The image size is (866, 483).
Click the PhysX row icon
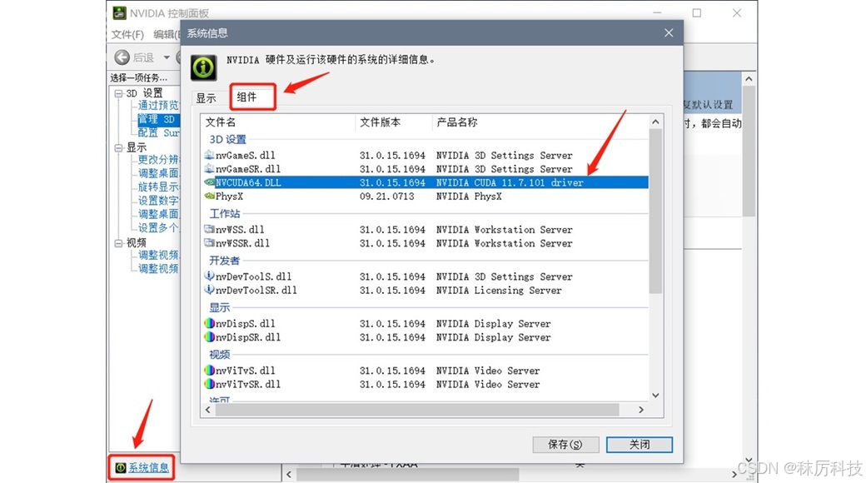[x=209, y=196]
